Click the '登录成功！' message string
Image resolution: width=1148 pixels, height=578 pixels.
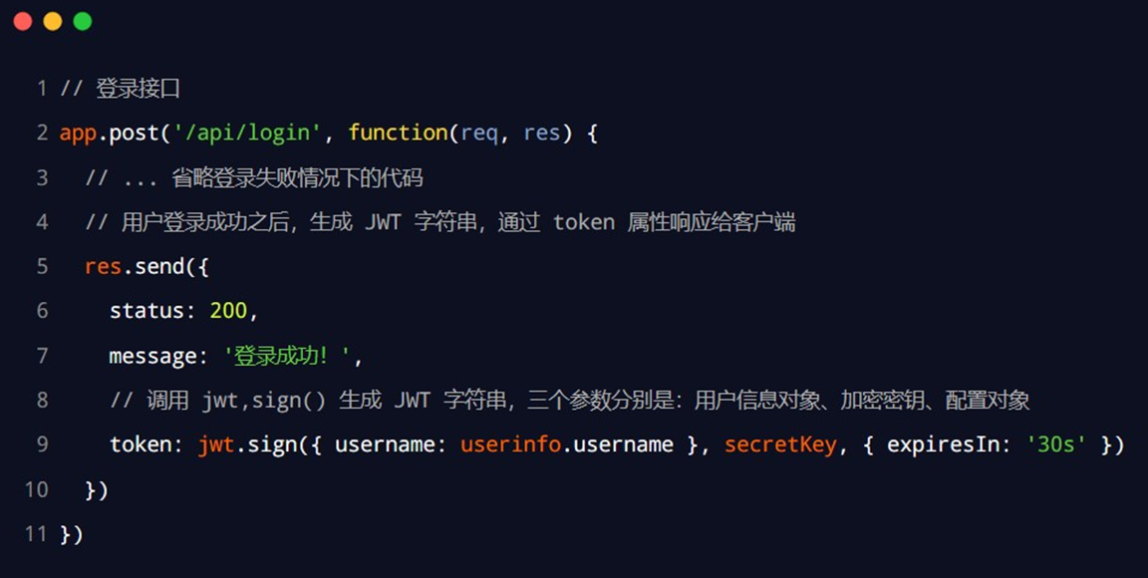(283, 356)
